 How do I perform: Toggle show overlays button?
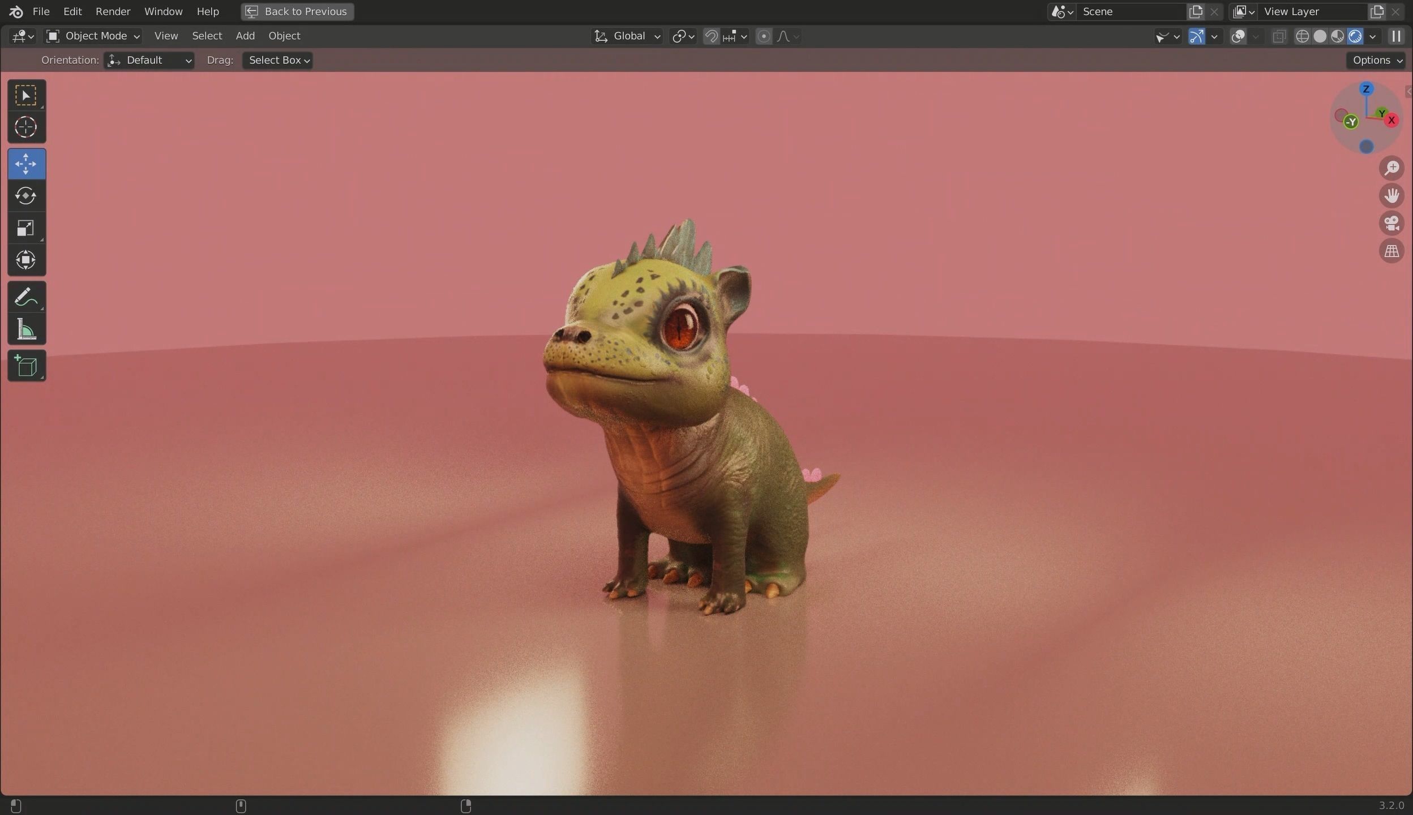(x=1238, y=36)
